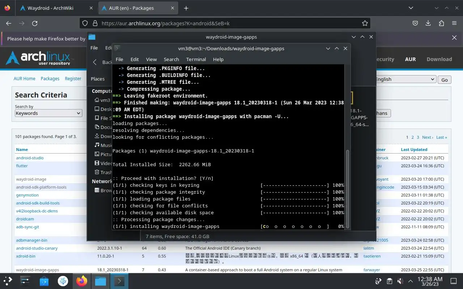Click the tracking protection shield icon
This screenshot has height=289, width=463.
coord(85,23)
